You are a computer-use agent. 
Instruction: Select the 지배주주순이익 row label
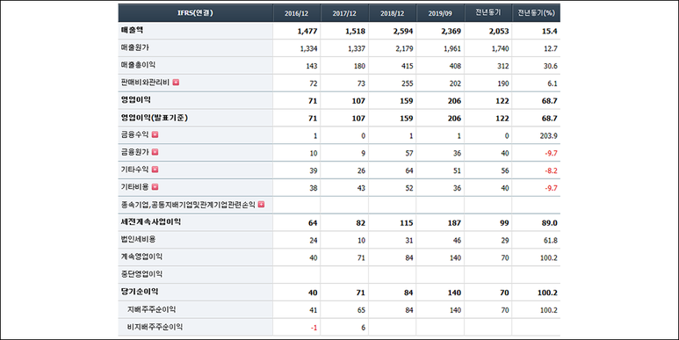click(x=152, y=309)
